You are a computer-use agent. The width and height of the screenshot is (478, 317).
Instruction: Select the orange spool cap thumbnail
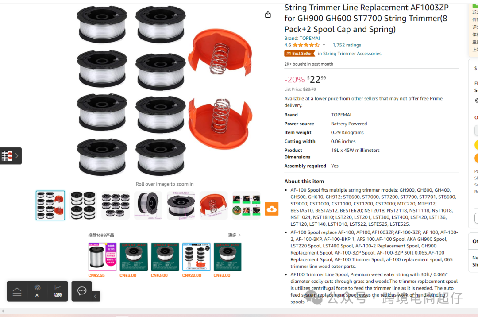(213, 205)
